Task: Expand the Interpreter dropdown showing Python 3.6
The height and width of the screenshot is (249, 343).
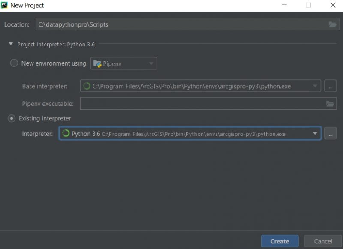Action: (x=316, y=133)
